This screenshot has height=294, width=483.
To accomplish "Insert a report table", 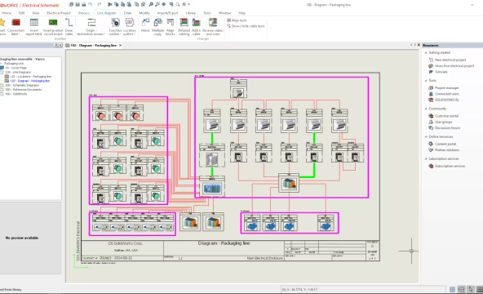I will [34, 26].
